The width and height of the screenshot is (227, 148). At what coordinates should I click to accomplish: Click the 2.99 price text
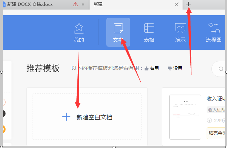coord(220,120)
